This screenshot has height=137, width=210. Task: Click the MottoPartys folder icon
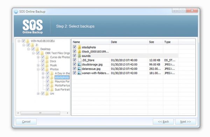52,85
